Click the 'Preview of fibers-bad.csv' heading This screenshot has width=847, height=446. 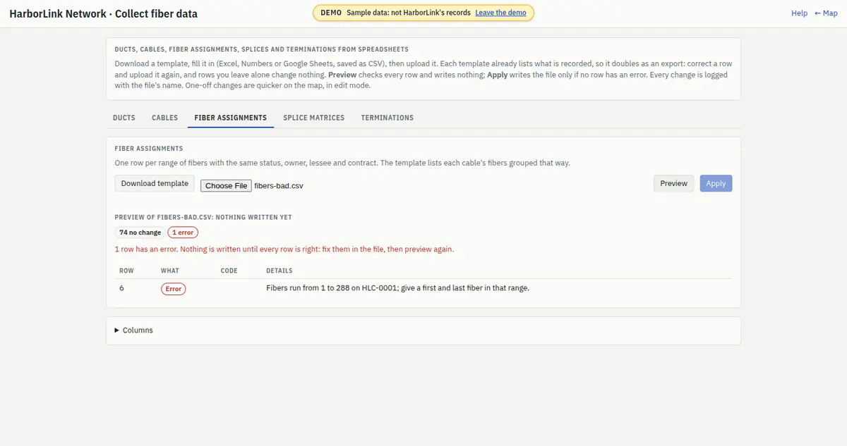[x=203, y=217]
